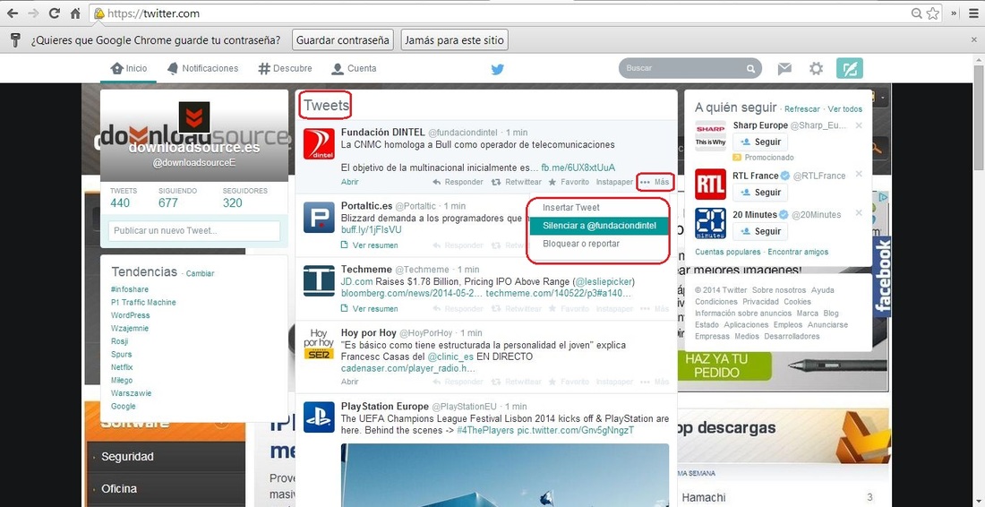Open Portaltic.es profile avatar
The height and width of the screenshot is (507, 985).
pos(319,218)
